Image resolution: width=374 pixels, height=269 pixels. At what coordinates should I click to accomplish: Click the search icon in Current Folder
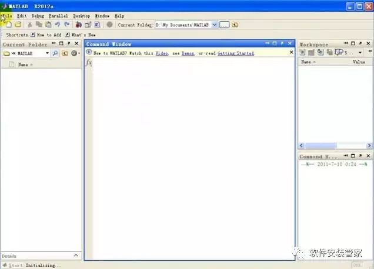[x=55, y=53]
